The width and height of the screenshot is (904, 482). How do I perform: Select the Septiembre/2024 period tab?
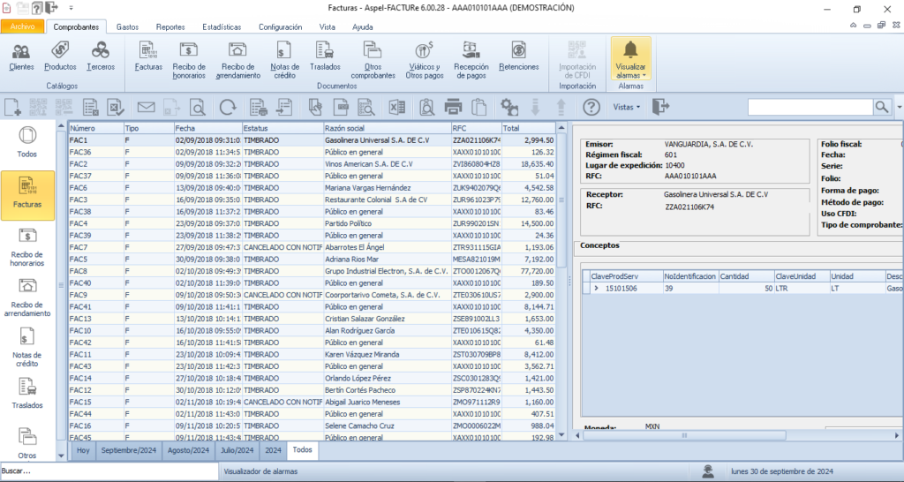(130, 450)
